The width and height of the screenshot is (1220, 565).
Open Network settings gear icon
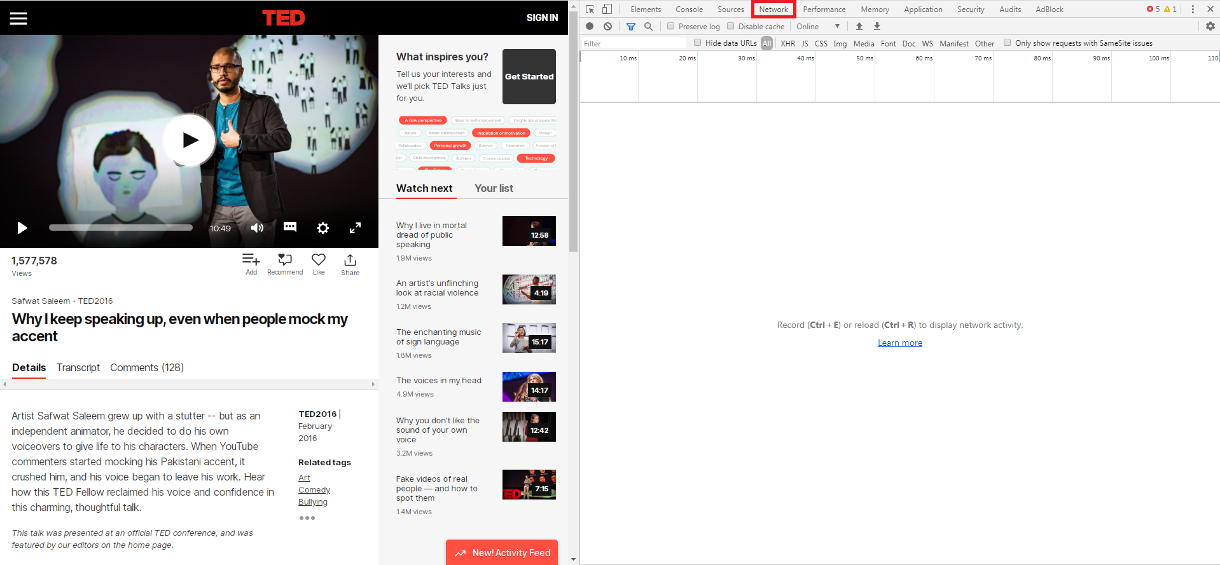tap(1210, 26)
